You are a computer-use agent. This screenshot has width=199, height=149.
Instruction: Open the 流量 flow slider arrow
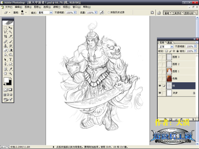[96, 12]
